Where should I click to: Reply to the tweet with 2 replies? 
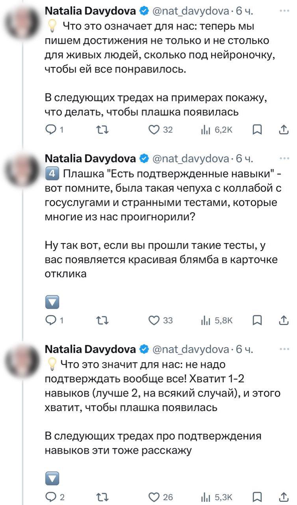[52, 496]
